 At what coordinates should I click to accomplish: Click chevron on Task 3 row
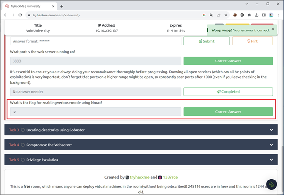(271, 130)
